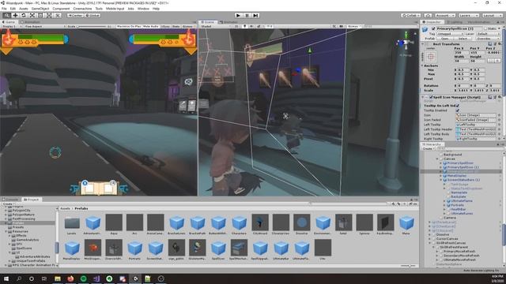The image size is (506, 284).
Task: Switch to the Lighting tab beside Inspector
Action: 455,22
